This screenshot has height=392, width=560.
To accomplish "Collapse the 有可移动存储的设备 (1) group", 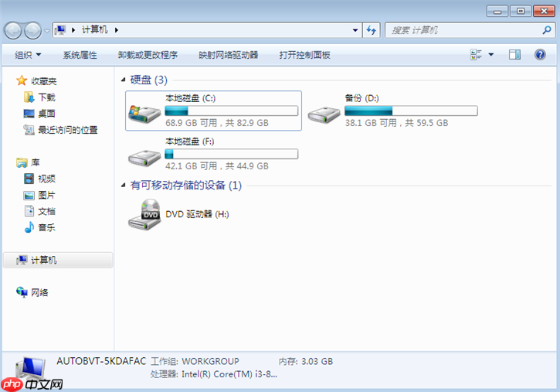I will (x=124, y=185).
